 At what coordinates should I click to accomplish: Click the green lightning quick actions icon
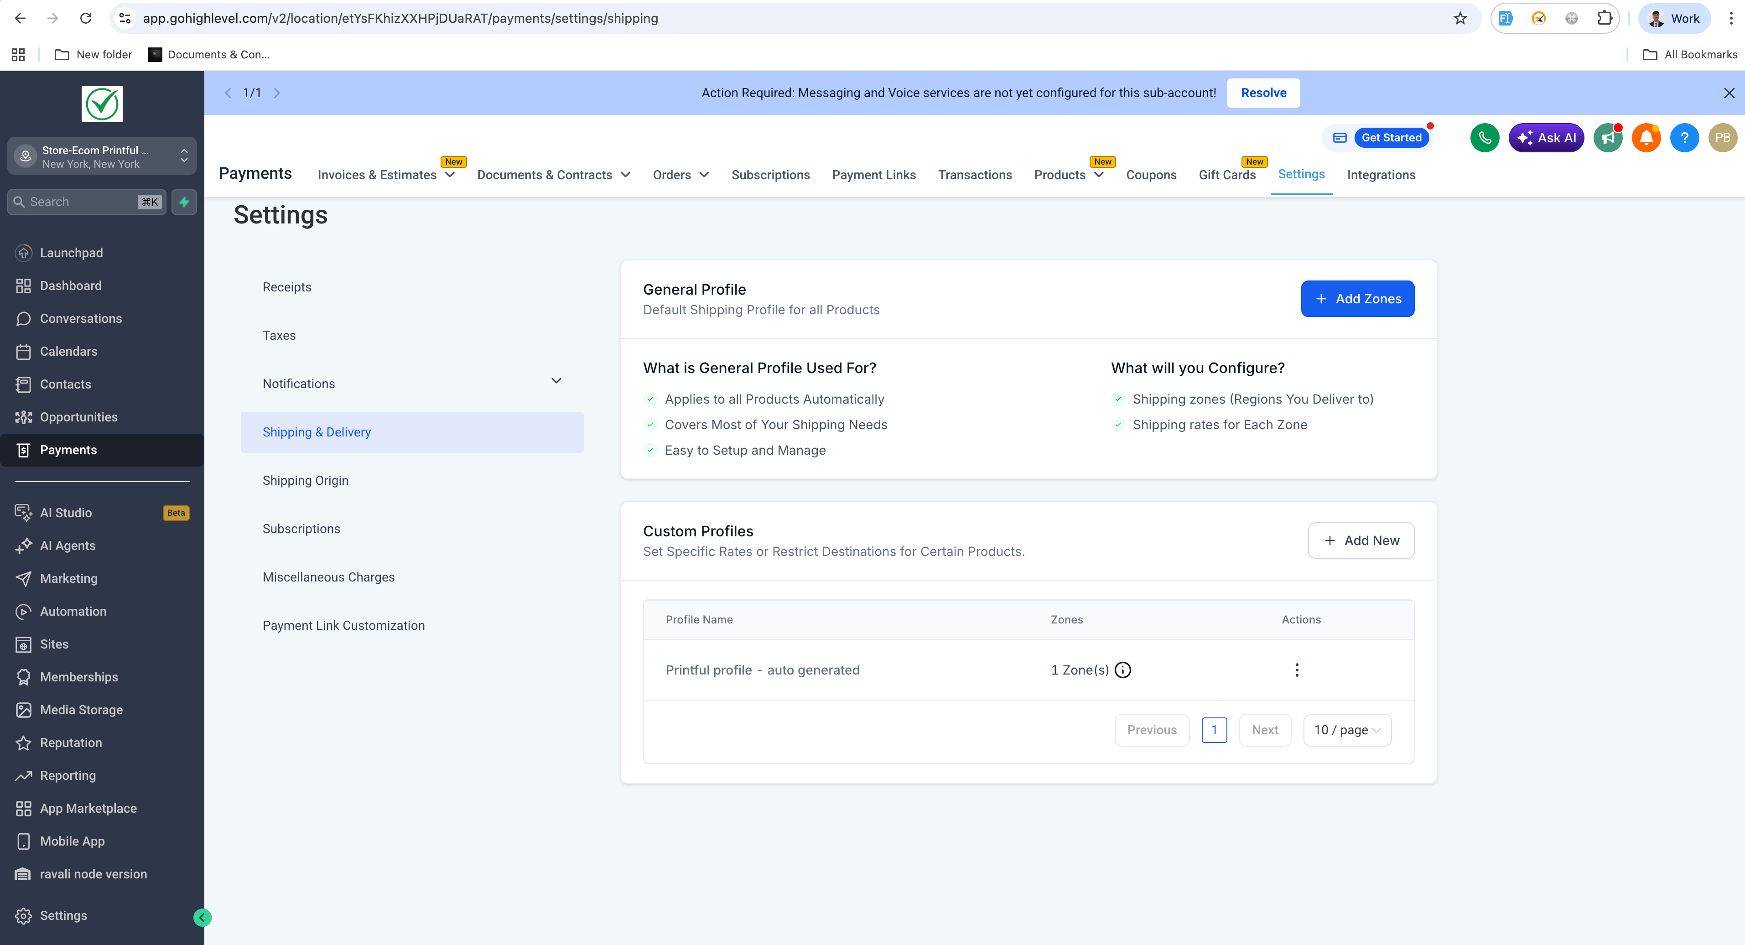point(184,202)
